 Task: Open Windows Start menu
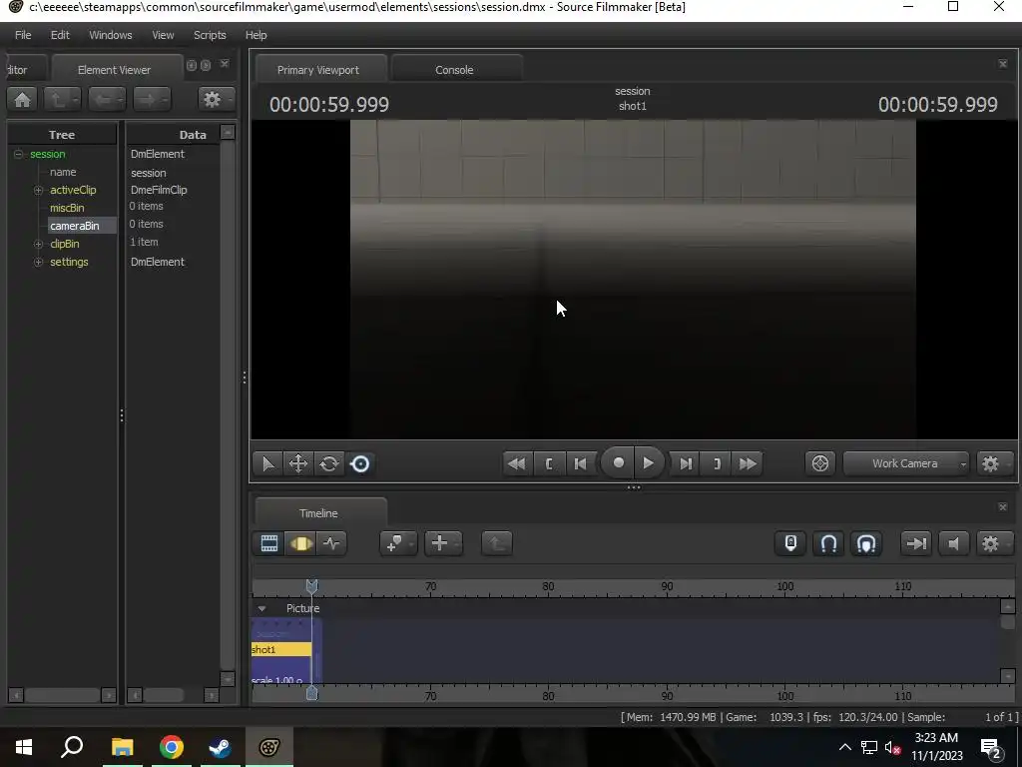[24, 747]
